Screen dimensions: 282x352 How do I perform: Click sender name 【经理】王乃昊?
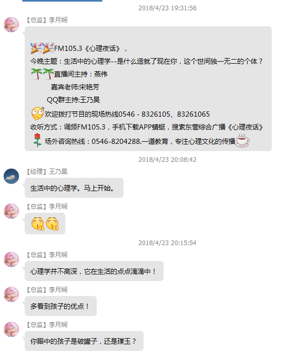47,172
